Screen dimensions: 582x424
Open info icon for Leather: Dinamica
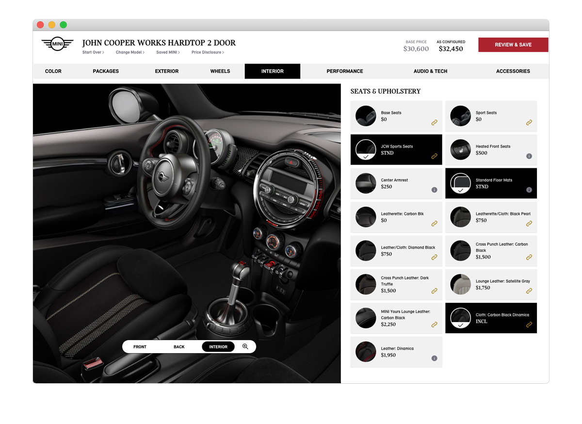[434, 358]
